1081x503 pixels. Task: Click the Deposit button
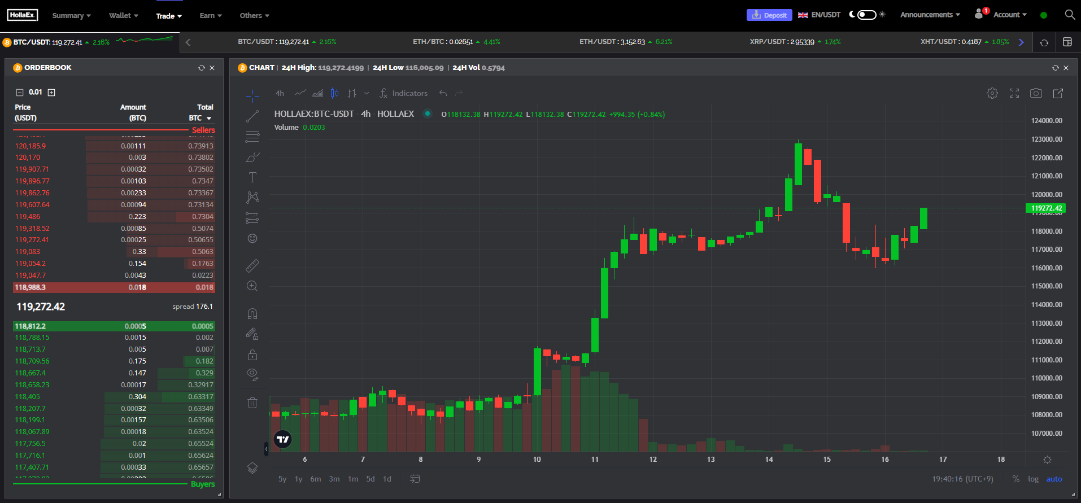[769, 15]
